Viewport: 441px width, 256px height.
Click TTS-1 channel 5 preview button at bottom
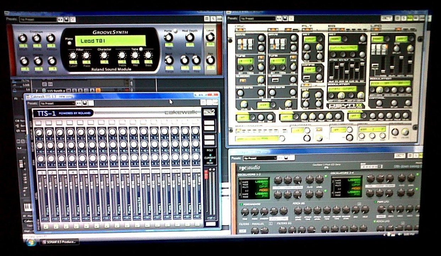[87, 226]
